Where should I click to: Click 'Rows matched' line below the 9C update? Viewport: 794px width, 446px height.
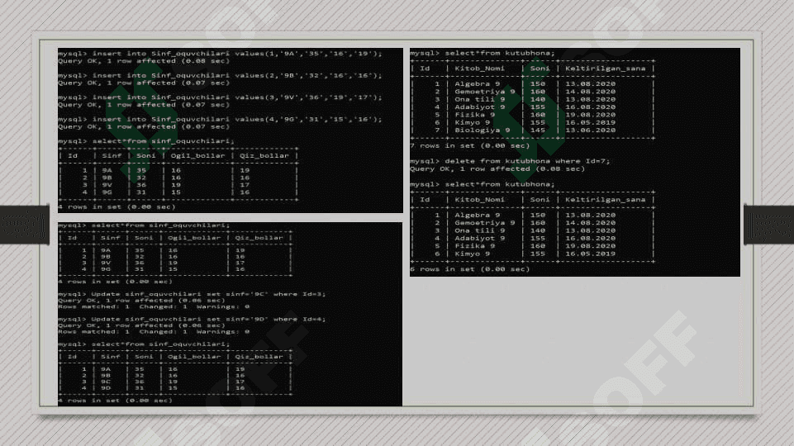click(x=154, y=306)
